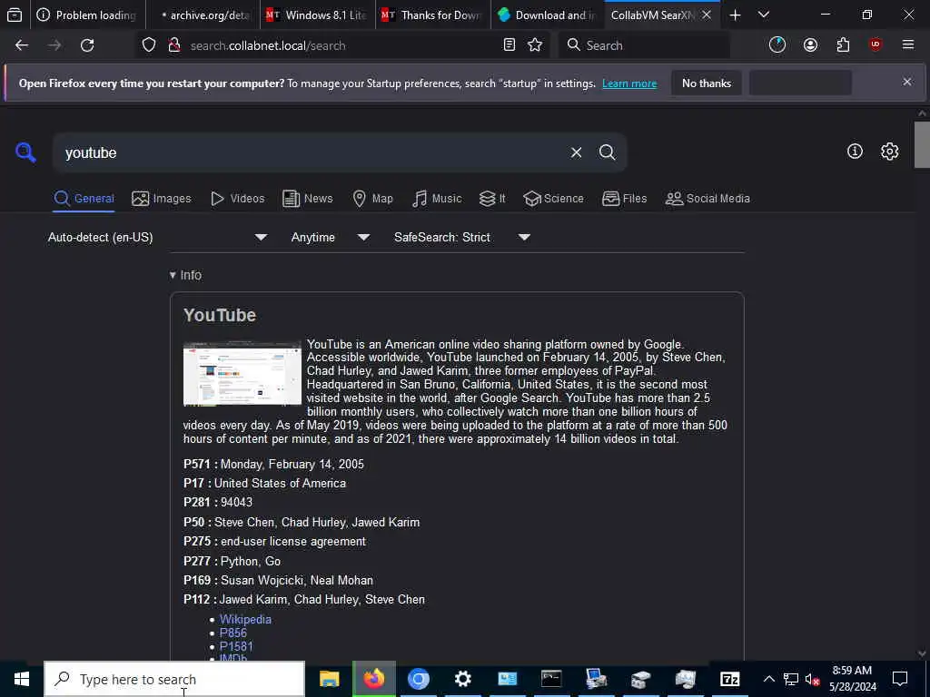Select the Social Media category
The image size is (930, 697).
(707, 199)
